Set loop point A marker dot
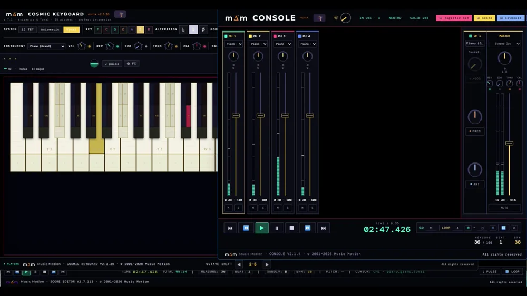The height and width of the screenshot is (296, 527). pyautogui.click(x=468, y=228)
